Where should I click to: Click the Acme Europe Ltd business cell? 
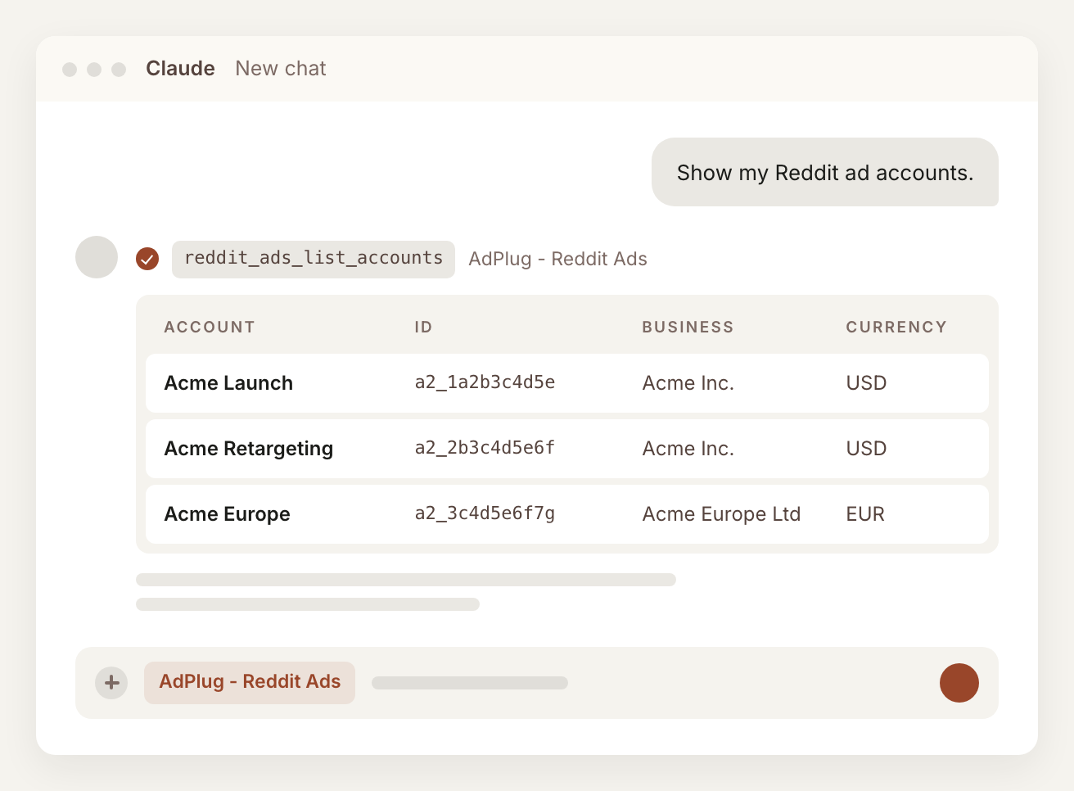(x=722, y=514)
